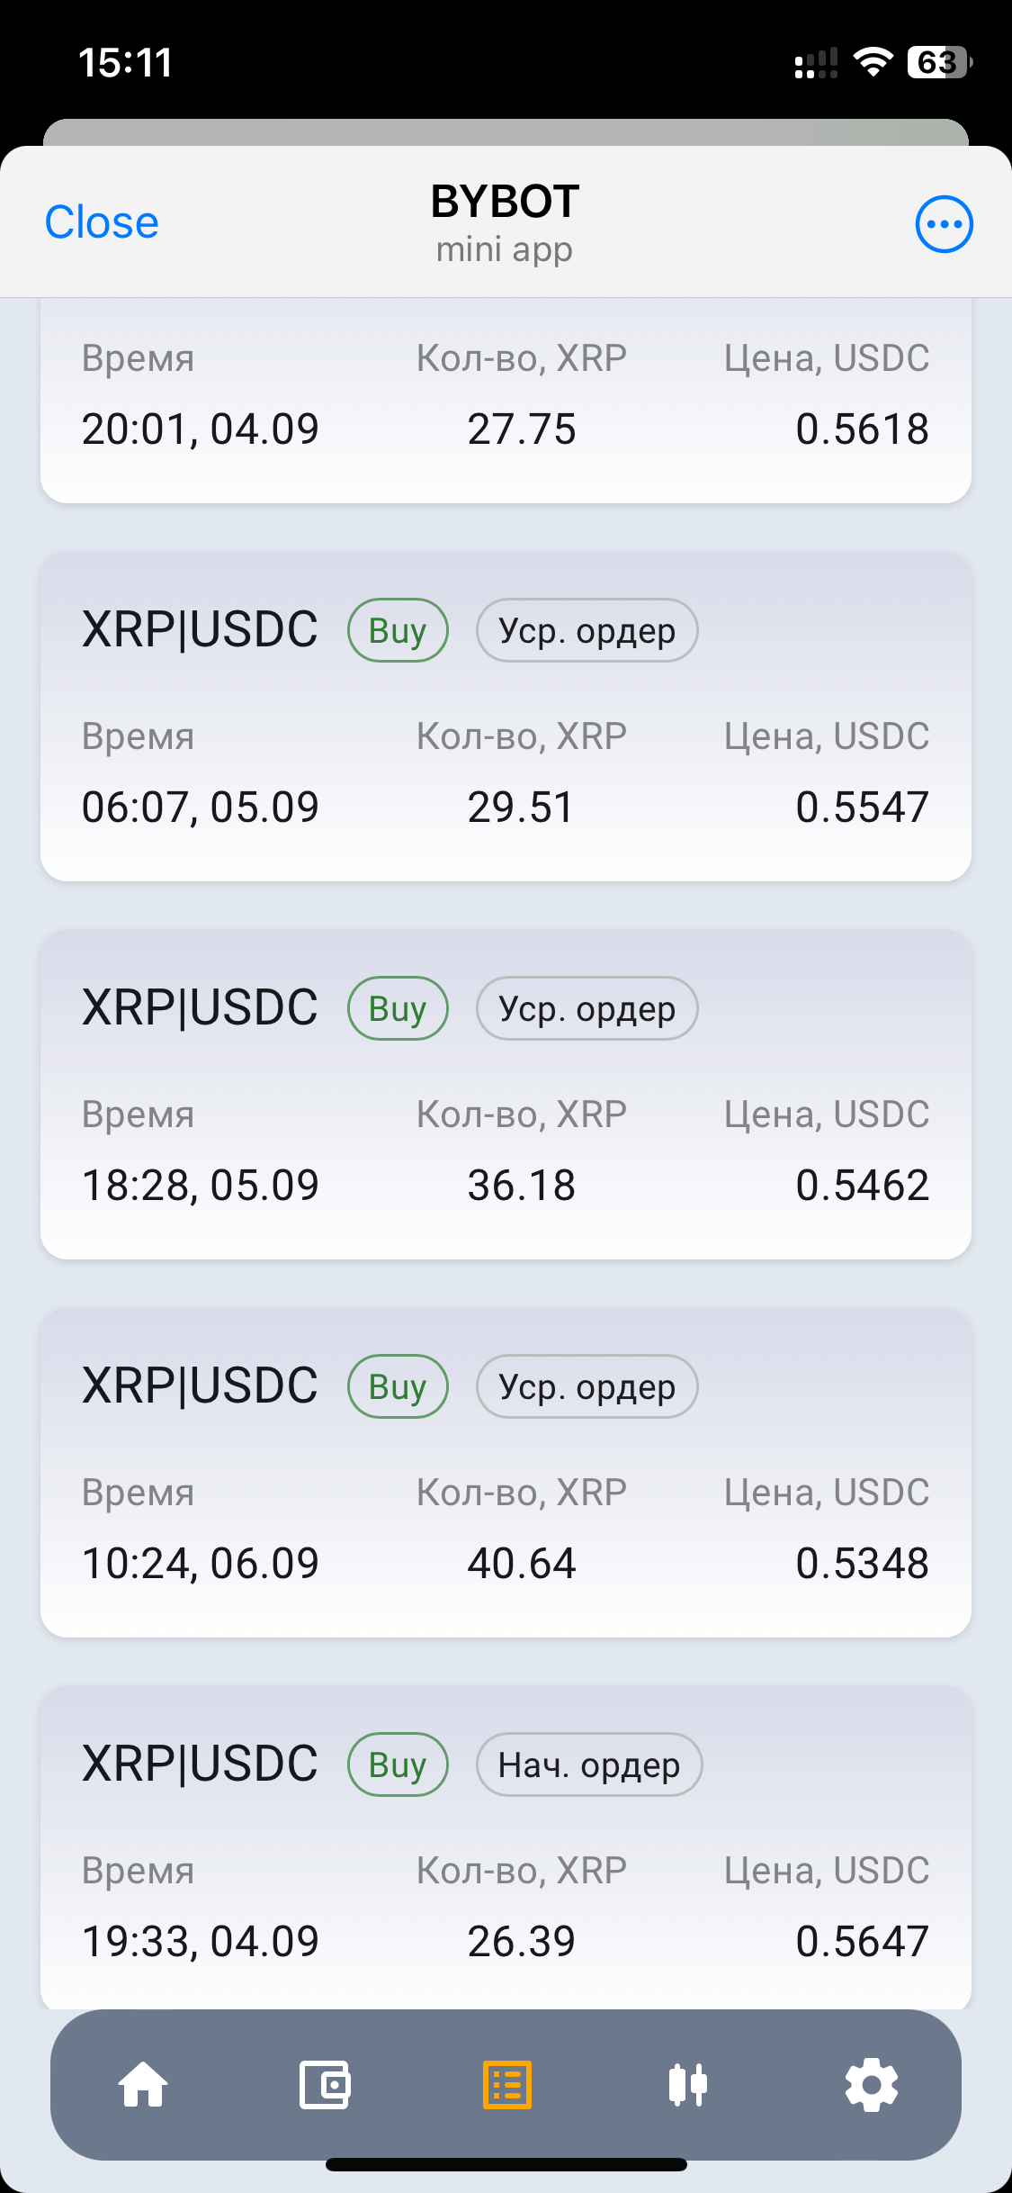Image resolution: width=1012 pixels, height=2193 pixels.
Task: Tap the Buy badge on 10:24 order
Action: coord(398,1386)
